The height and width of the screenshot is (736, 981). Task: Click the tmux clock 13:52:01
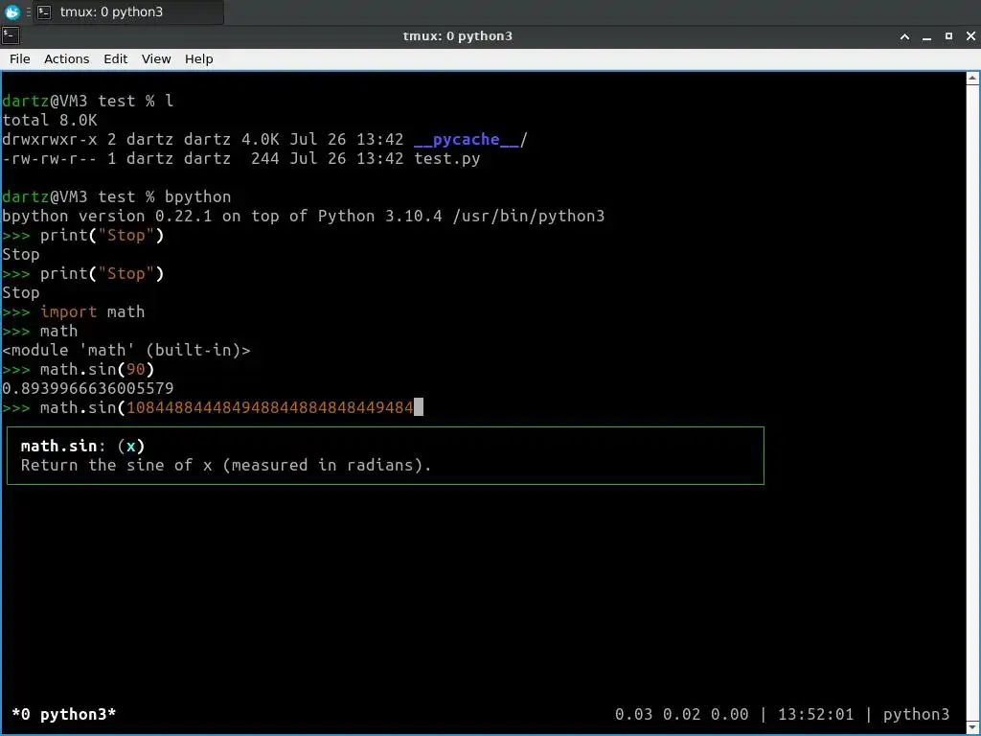(815, 714)
